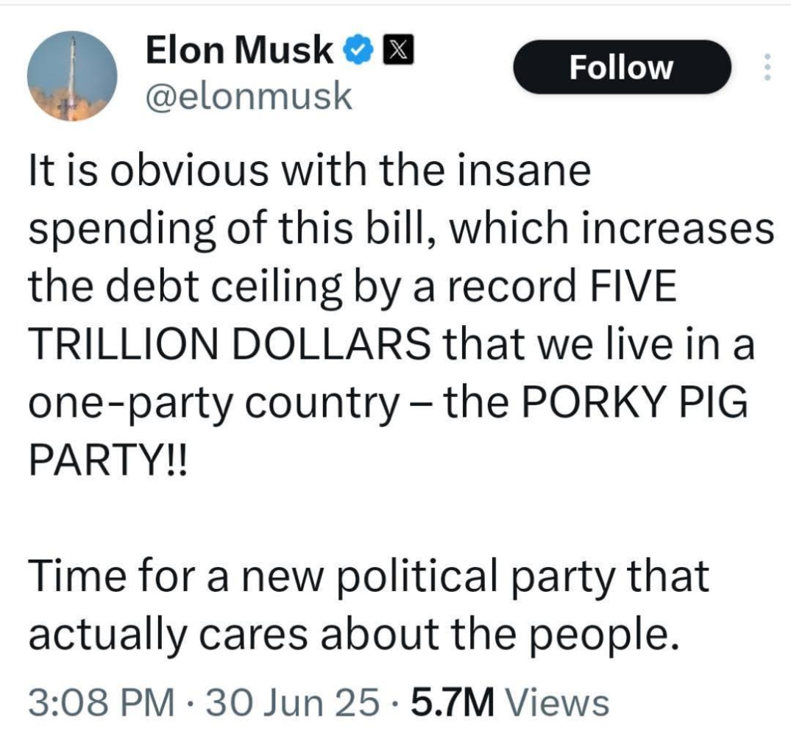Image resolution: width=791 pixels, height=753 pixels.
Task: Open the rocket launch profile picture
Action: pyautogui.click(x=71, y=76)
